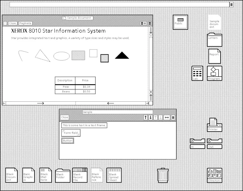The image size is (243, 191).
Task: Select the small shaded bold-bordered square
Action: pos(104,58)
